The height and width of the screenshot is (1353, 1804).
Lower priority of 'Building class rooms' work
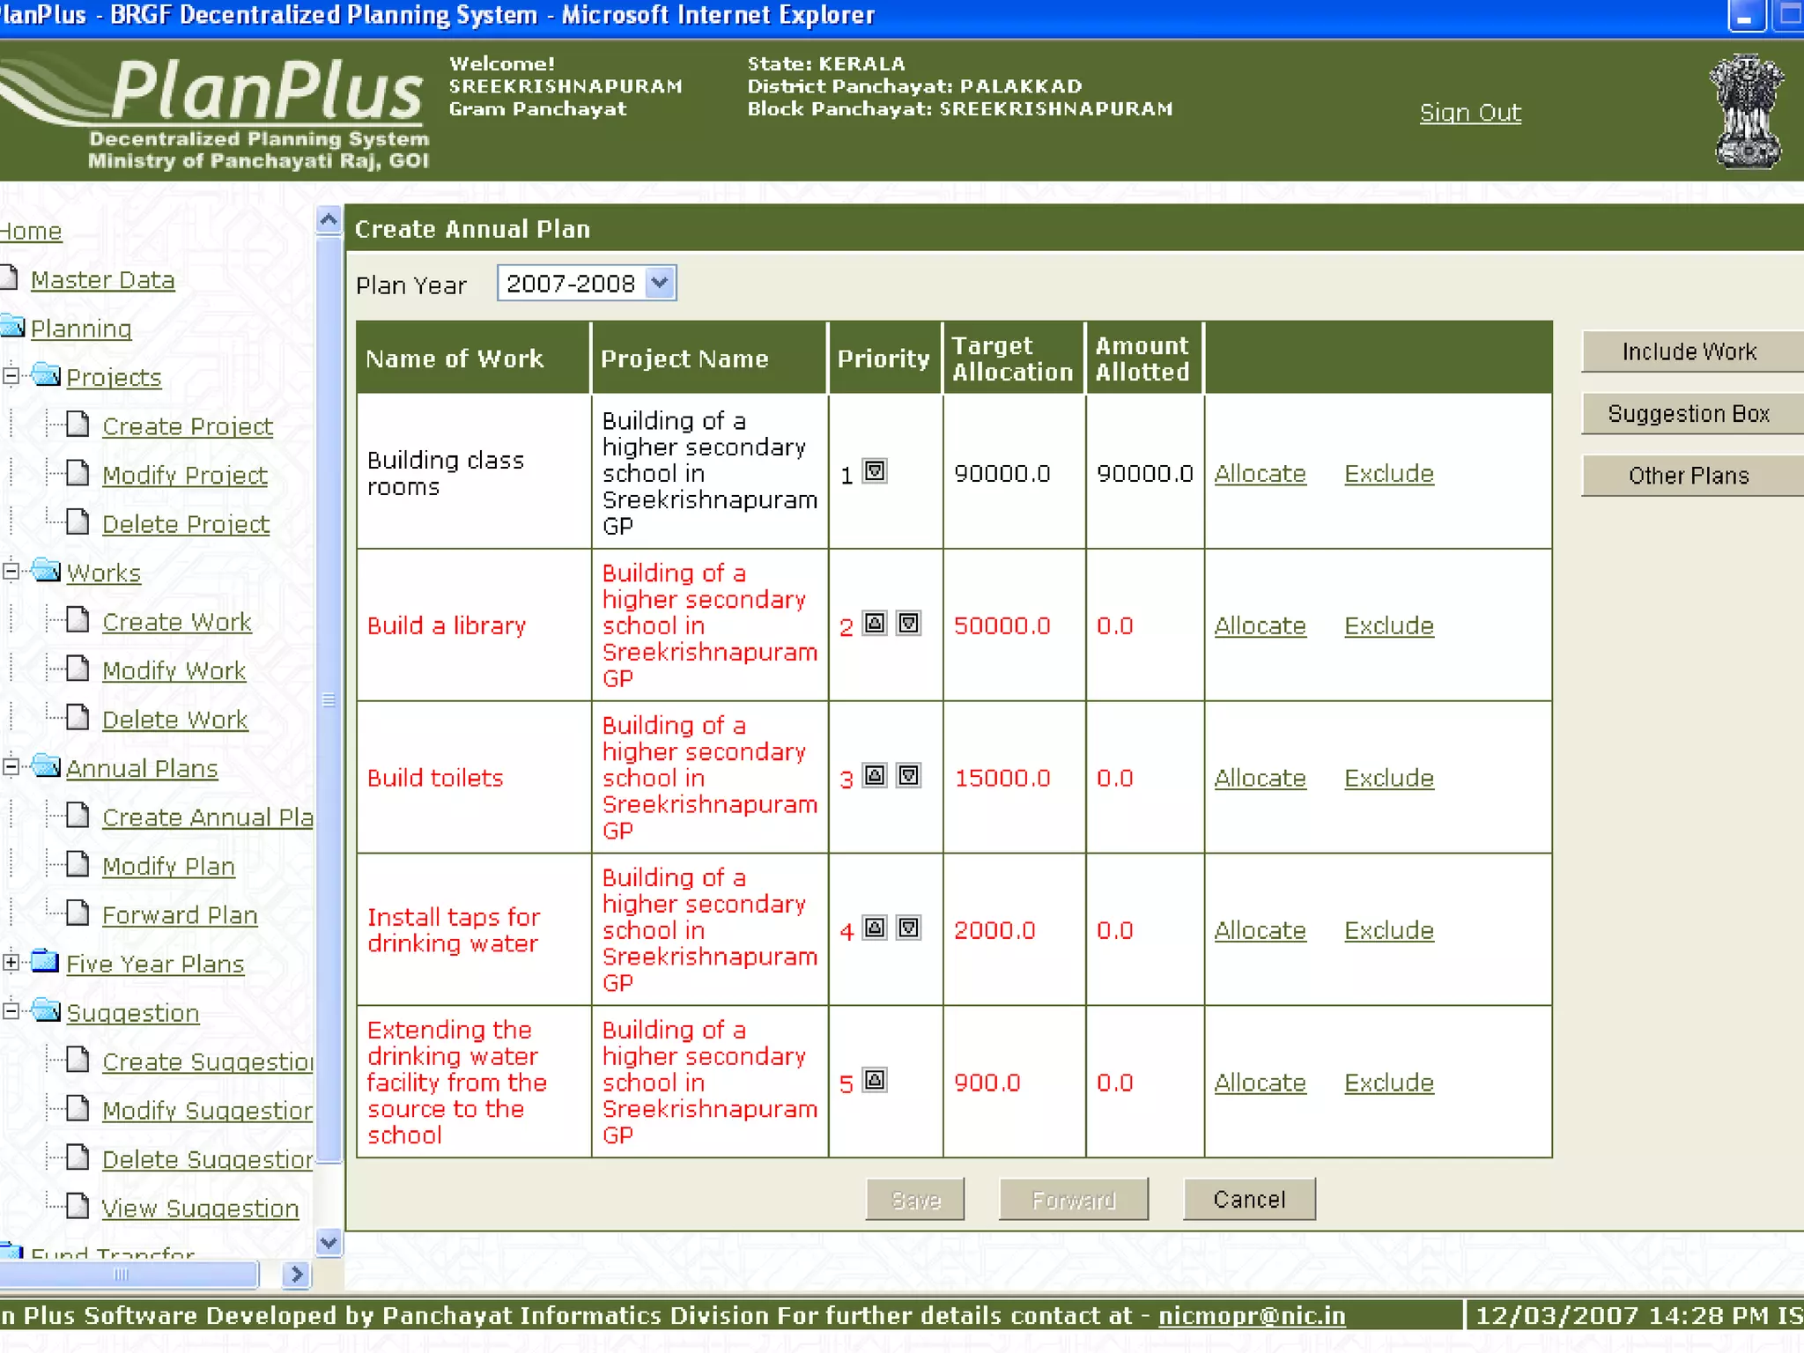(x=874, y=471)
